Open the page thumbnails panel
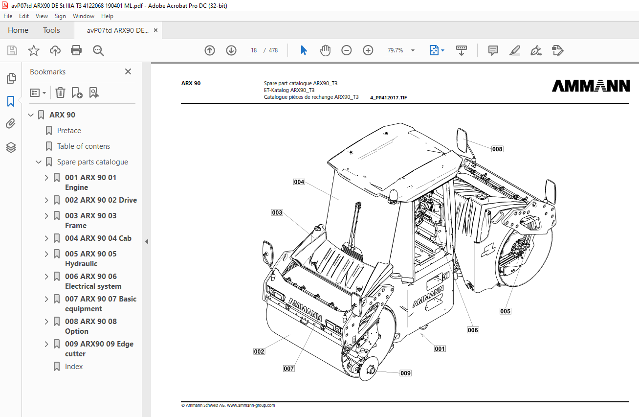Screen dimensions: 639x417 11,78
